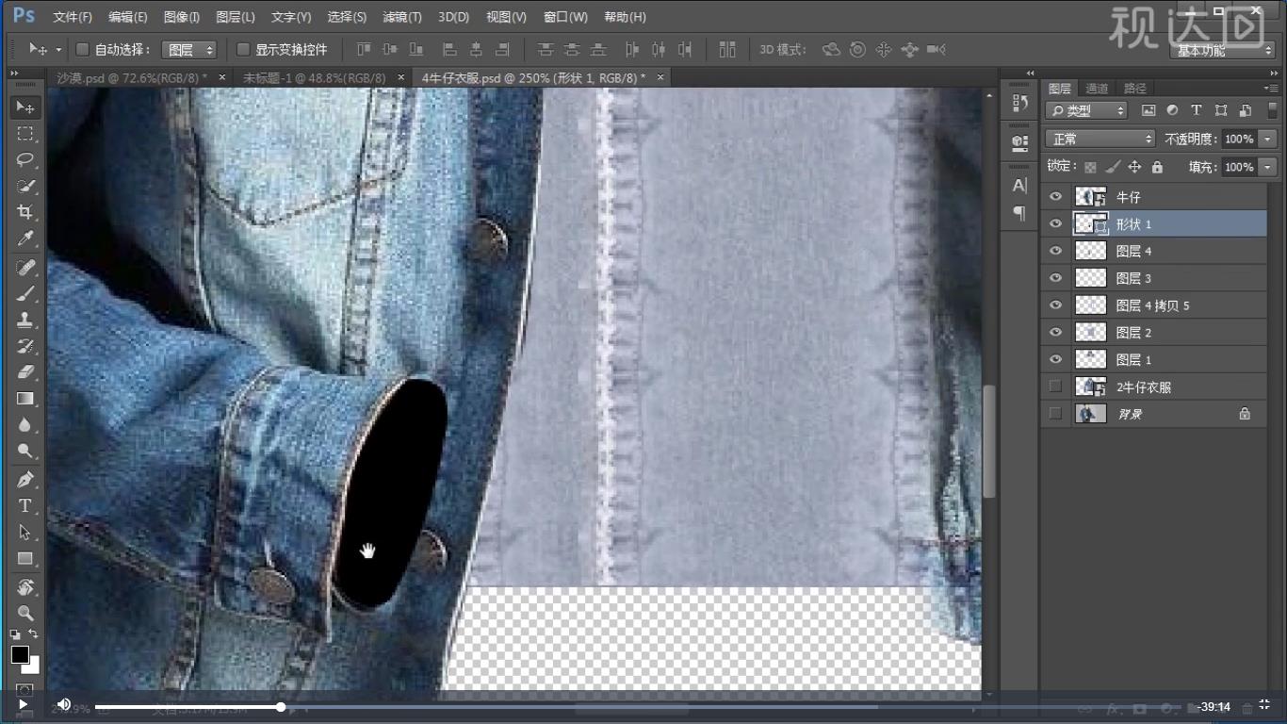Select the Horizontal Type tool
Viewport: 1287px width, 724px height.
[x=25, y=505]
